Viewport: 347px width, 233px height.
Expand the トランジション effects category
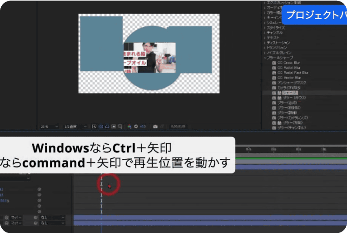pos(264,47)
